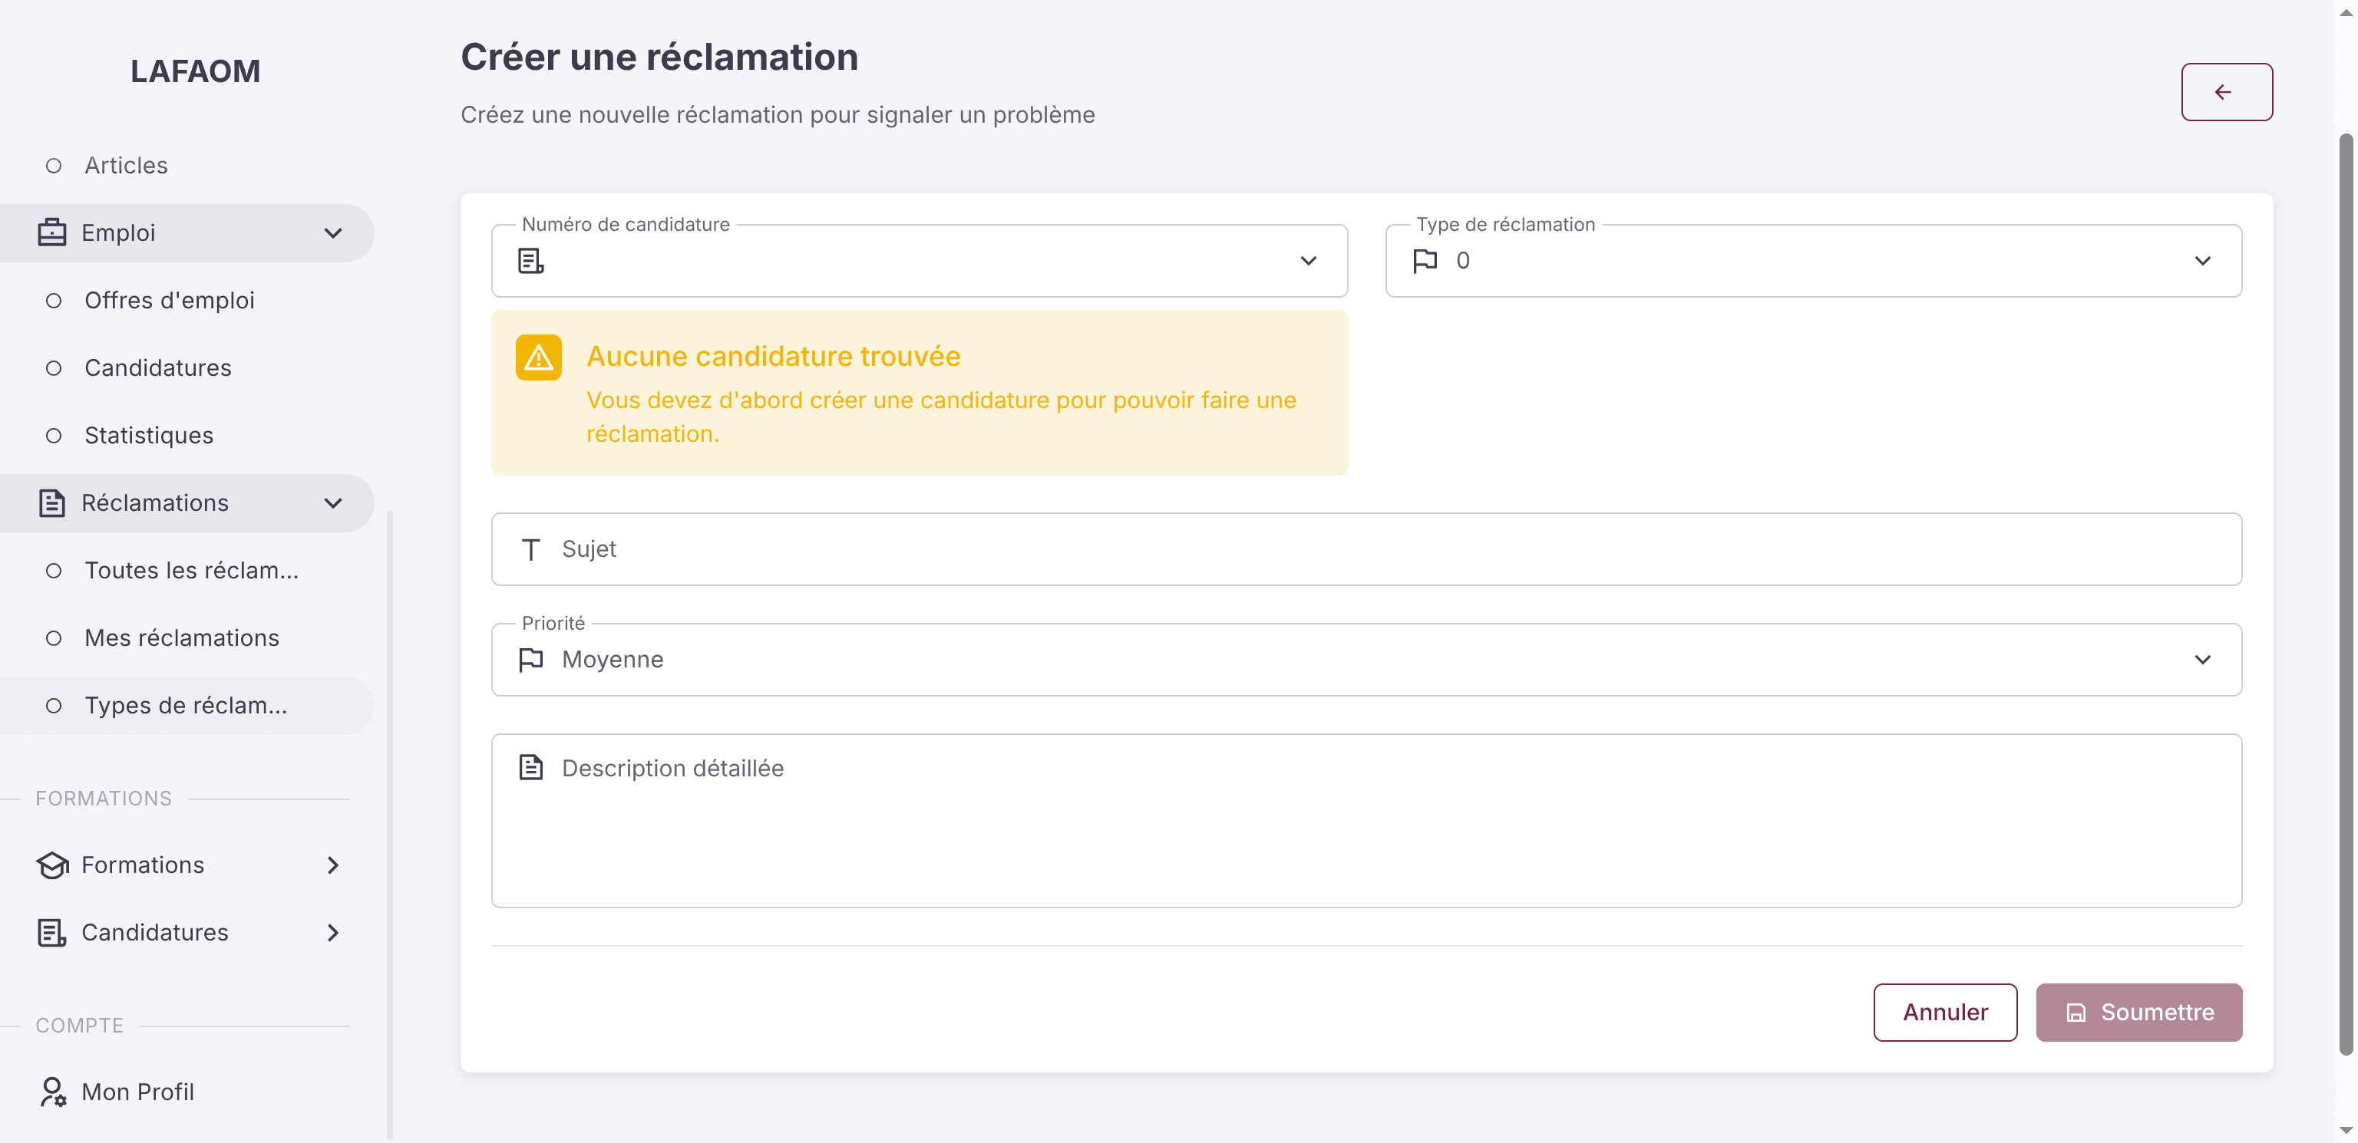This screenshot has height=1143, width=2358.
Task: Click the flag icon in Type de réclamation
Action: point(1425,261)
